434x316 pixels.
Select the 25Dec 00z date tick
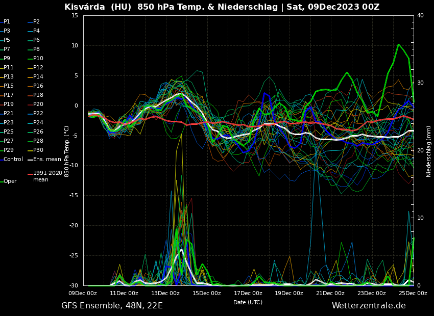pyautogui.click(x=413, y=293)
